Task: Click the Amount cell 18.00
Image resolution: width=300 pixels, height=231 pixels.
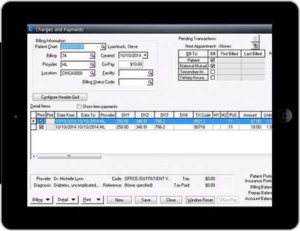Action: pos(250,127)
